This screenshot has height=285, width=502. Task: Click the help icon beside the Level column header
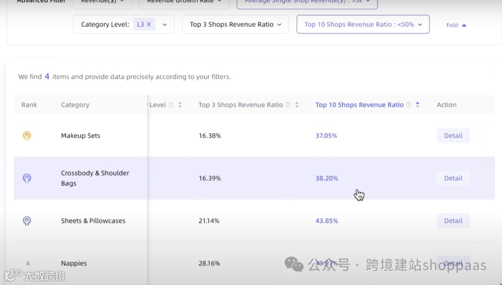(x=171, y=105)
